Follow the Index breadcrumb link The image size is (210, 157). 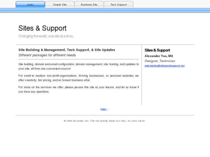click(103, 109)
